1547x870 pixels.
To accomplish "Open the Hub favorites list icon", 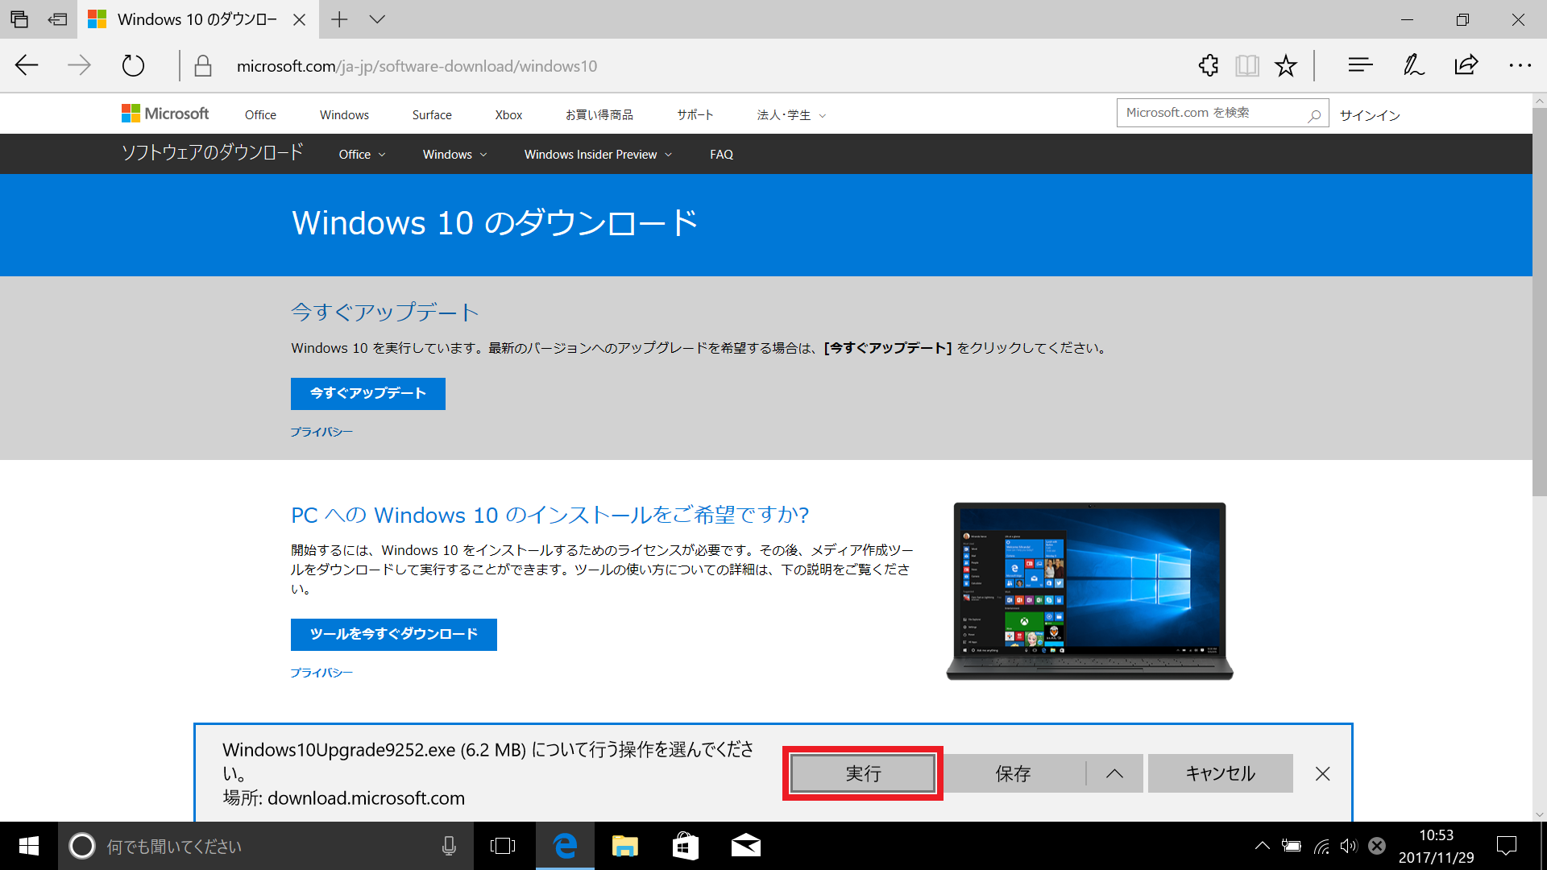I will coord(1360,65).
